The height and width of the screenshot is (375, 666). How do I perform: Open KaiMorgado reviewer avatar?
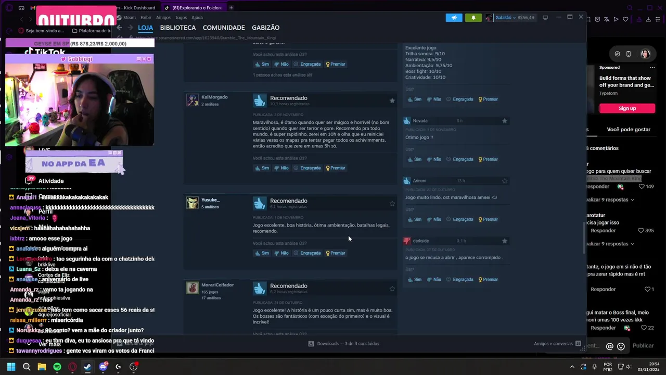[x=193, y=100]
